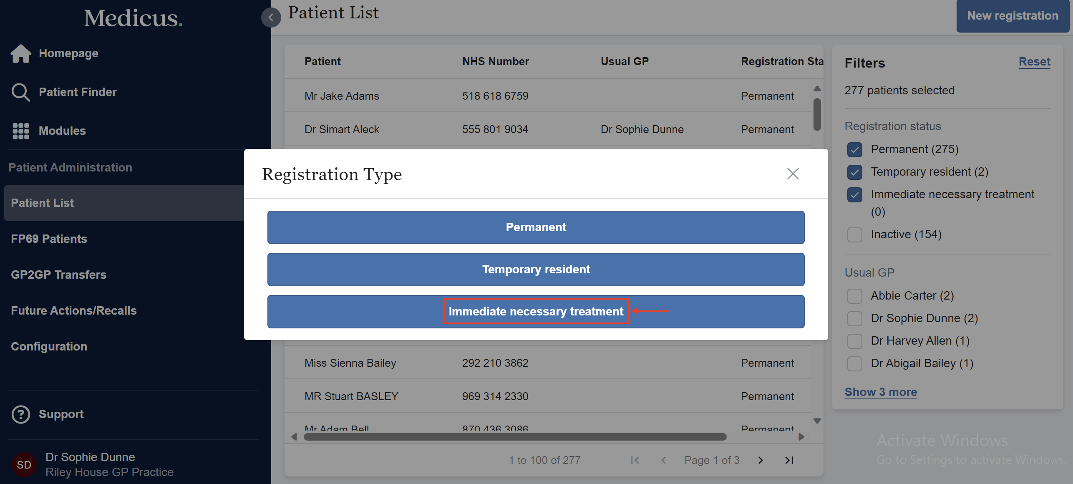Enable the Inactive (154) filter
Image resolution: width=1073 pixels, height=484 pixels.
(854, 234)
